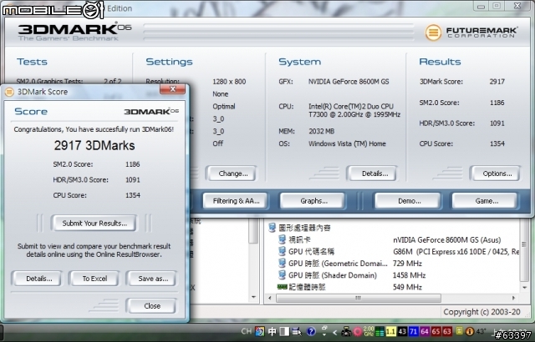The image size is (535, 342).
Task: Click the 2.00 GHz CPU speed tray icon
Action: coord(369,331)
